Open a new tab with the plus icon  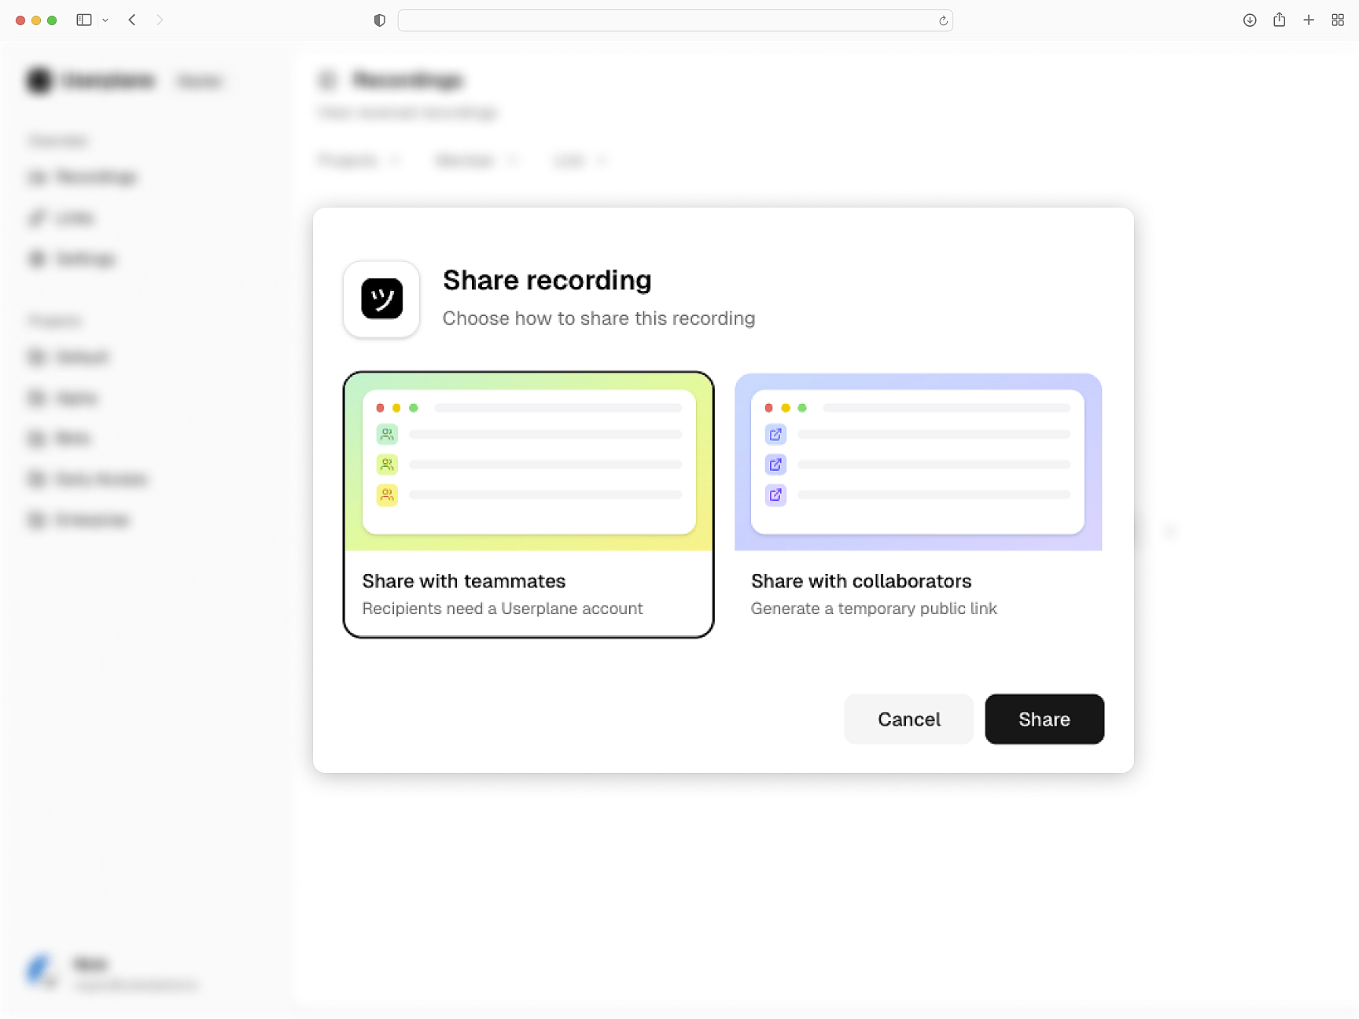pos(1309,20)
